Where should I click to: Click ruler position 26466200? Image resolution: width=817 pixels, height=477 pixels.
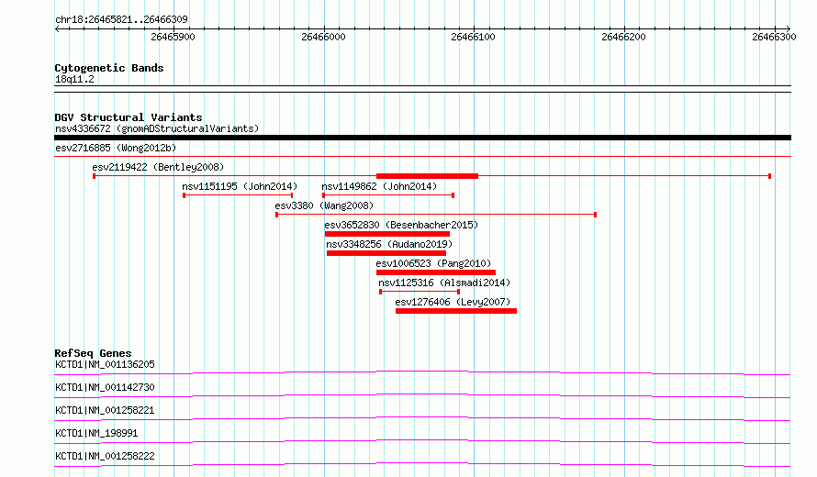[x=623, y=37]
